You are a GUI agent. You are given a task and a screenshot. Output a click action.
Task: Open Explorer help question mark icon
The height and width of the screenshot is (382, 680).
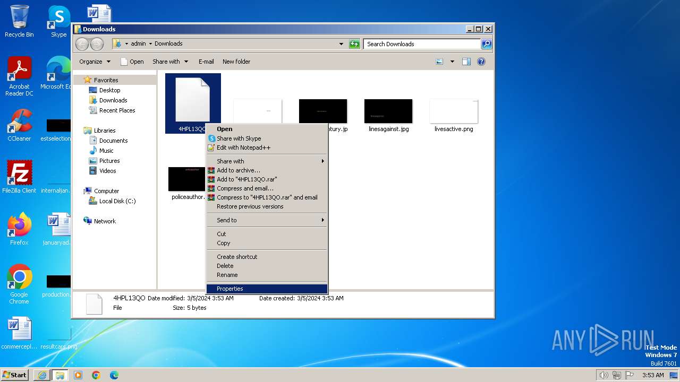(x=481, y=62)
